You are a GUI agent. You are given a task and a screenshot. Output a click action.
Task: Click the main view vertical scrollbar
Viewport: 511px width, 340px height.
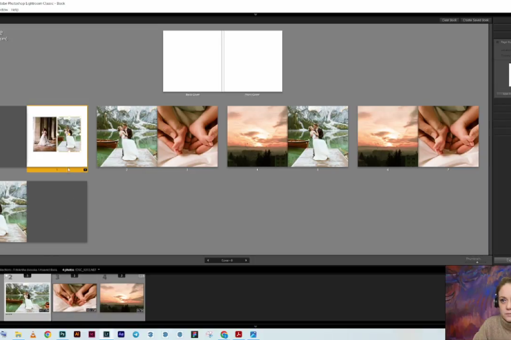coord(490,139)
